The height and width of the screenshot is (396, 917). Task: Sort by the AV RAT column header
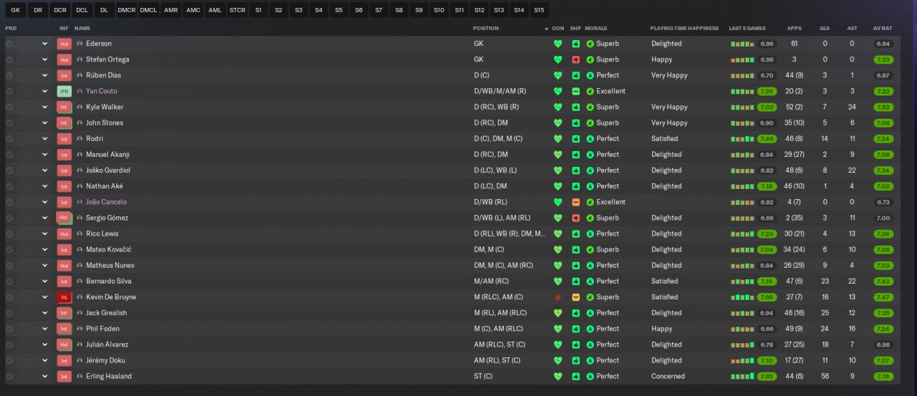883,29
